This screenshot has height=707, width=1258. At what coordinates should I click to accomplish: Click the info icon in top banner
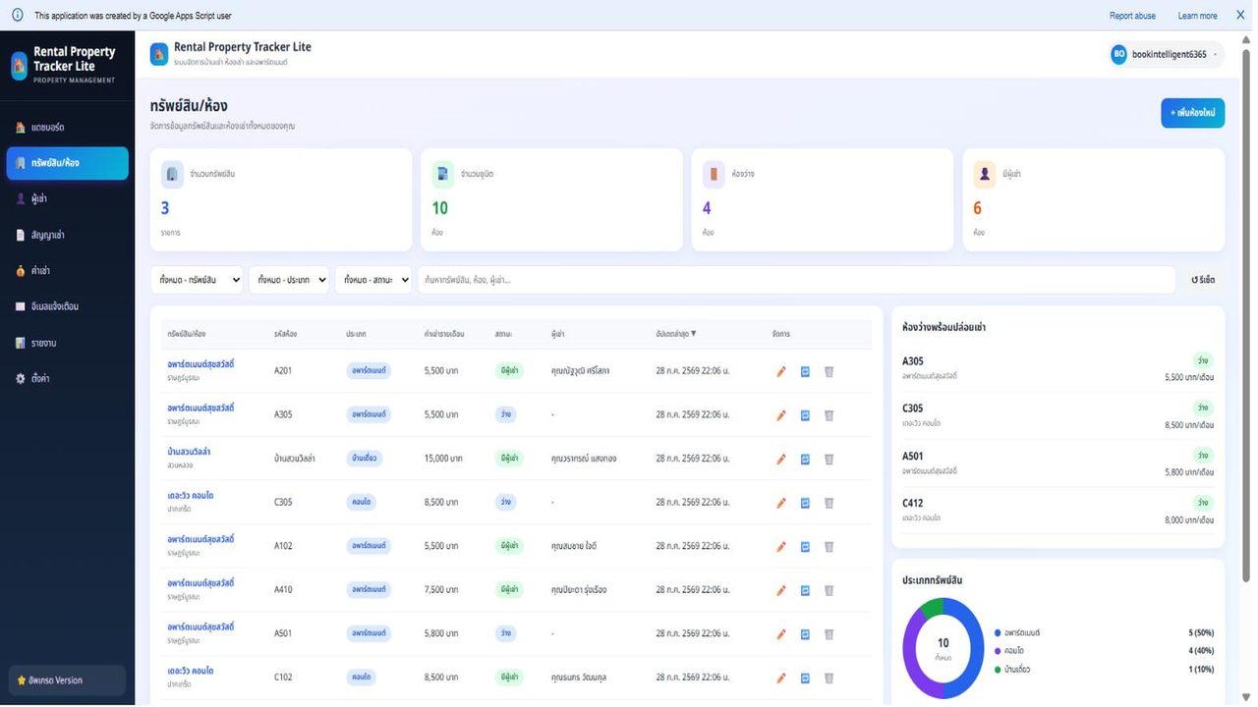pyautogui.click(x=17, y=16)
